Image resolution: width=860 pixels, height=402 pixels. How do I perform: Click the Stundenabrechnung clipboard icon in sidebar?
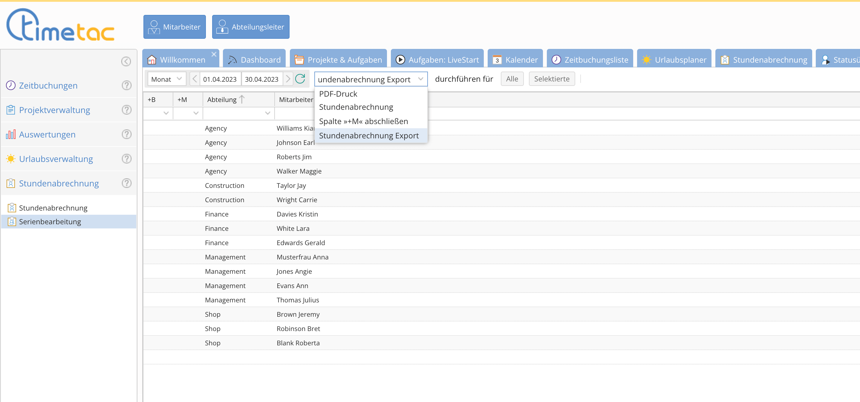pos(11,183)
